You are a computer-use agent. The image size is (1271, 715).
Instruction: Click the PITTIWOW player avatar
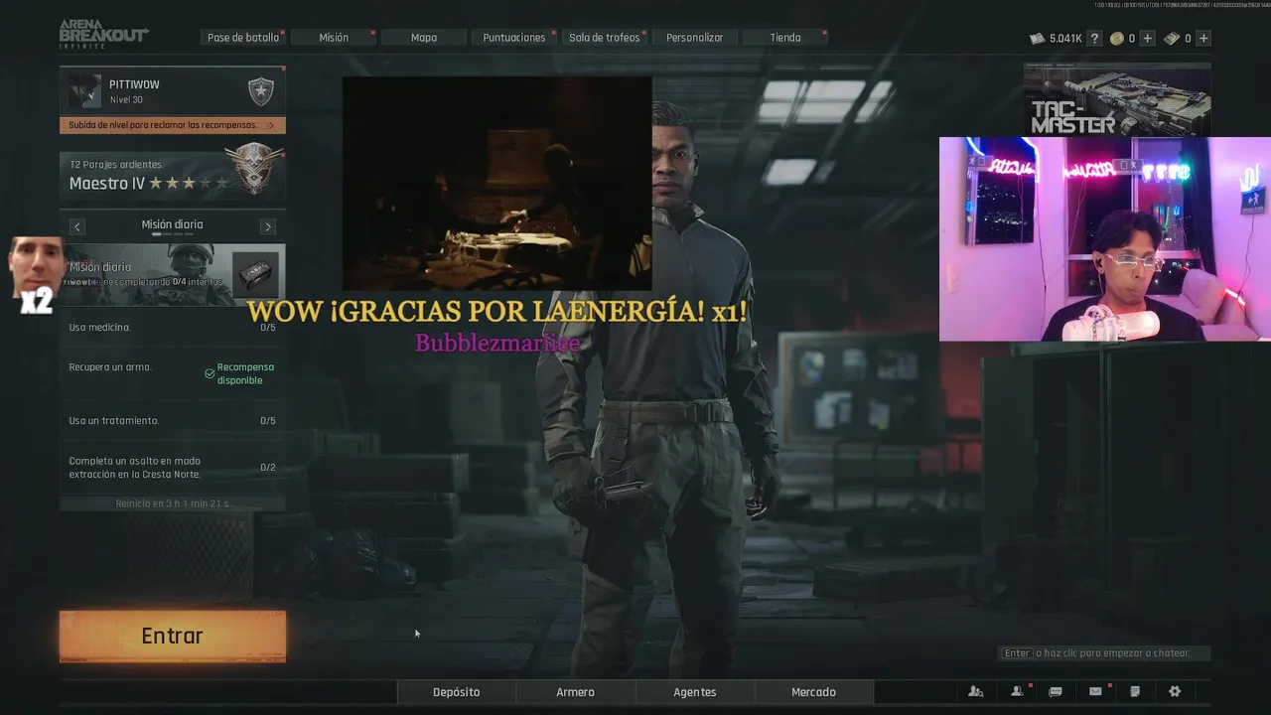84,91
